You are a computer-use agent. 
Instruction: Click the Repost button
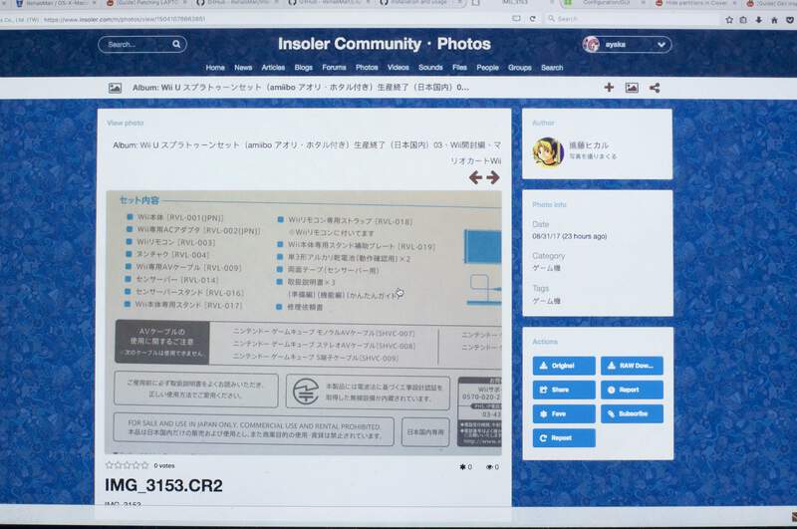564,438
